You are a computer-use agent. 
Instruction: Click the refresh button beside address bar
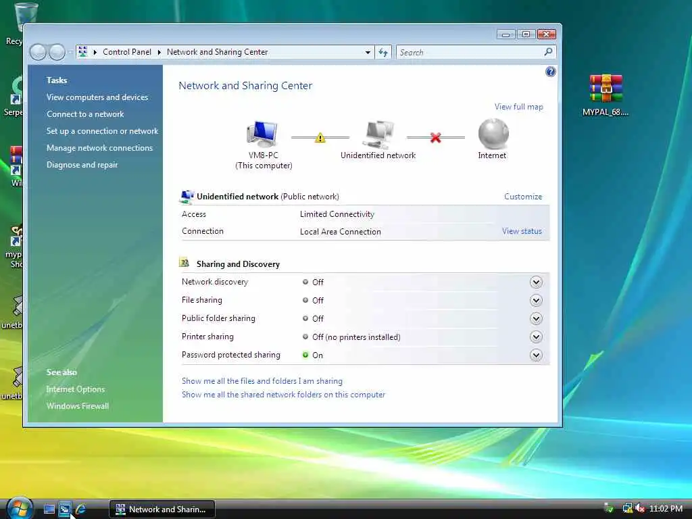pos(383,53)
